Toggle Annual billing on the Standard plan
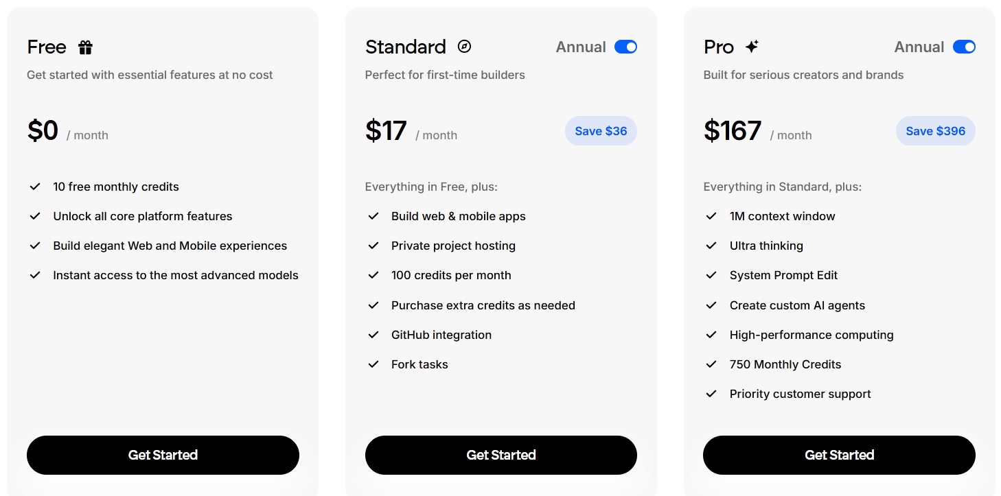 [625, 47]
